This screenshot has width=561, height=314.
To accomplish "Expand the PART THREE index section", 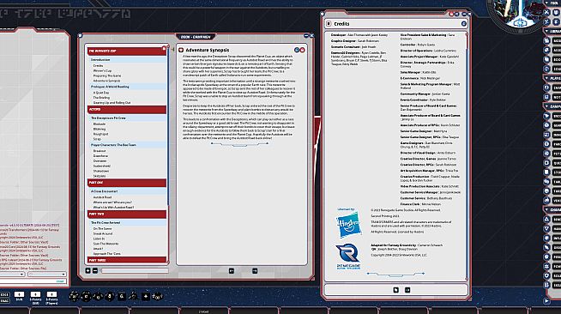I will (x=127, y=260).
